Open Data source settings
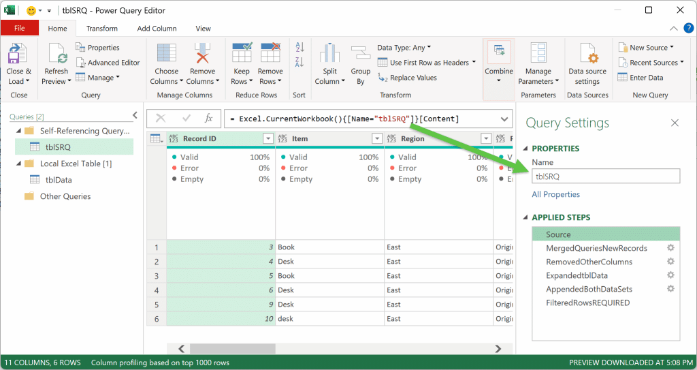Viewport: 697px width, 370px height. (x=587, y=65)
